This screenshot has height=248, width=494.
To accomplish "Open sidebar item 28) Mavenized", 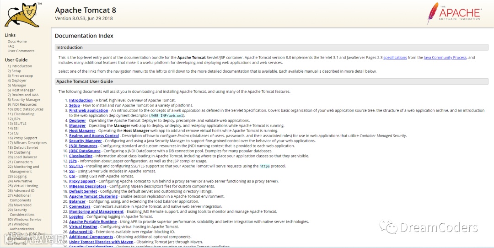I will click(x=20, y=205).
